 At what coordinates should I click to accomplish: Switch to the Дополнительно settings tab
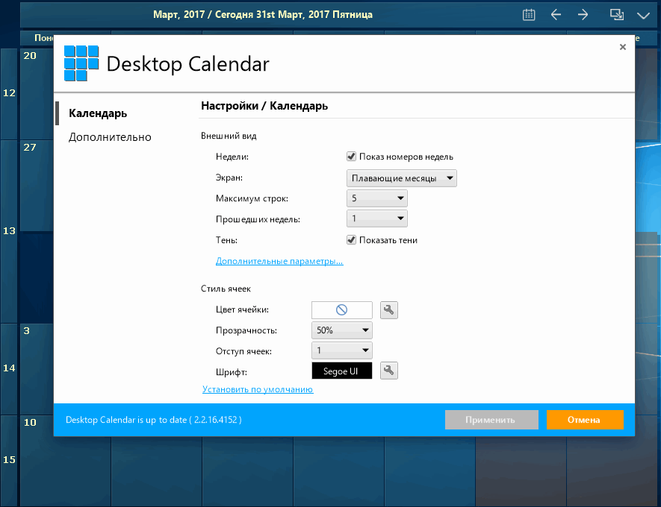pos(110,137)
